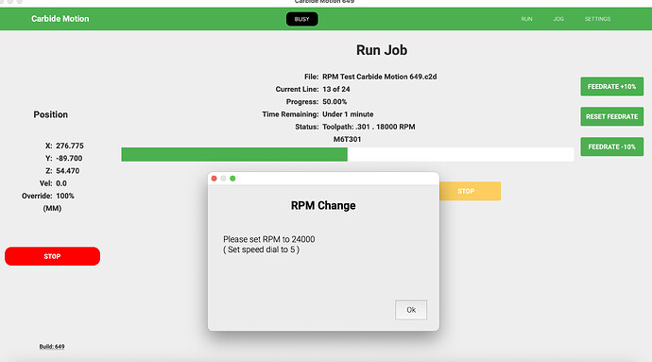Click Ok in RPM Change dialog
This screenshot has height=362, width=652.
[411, 310]
